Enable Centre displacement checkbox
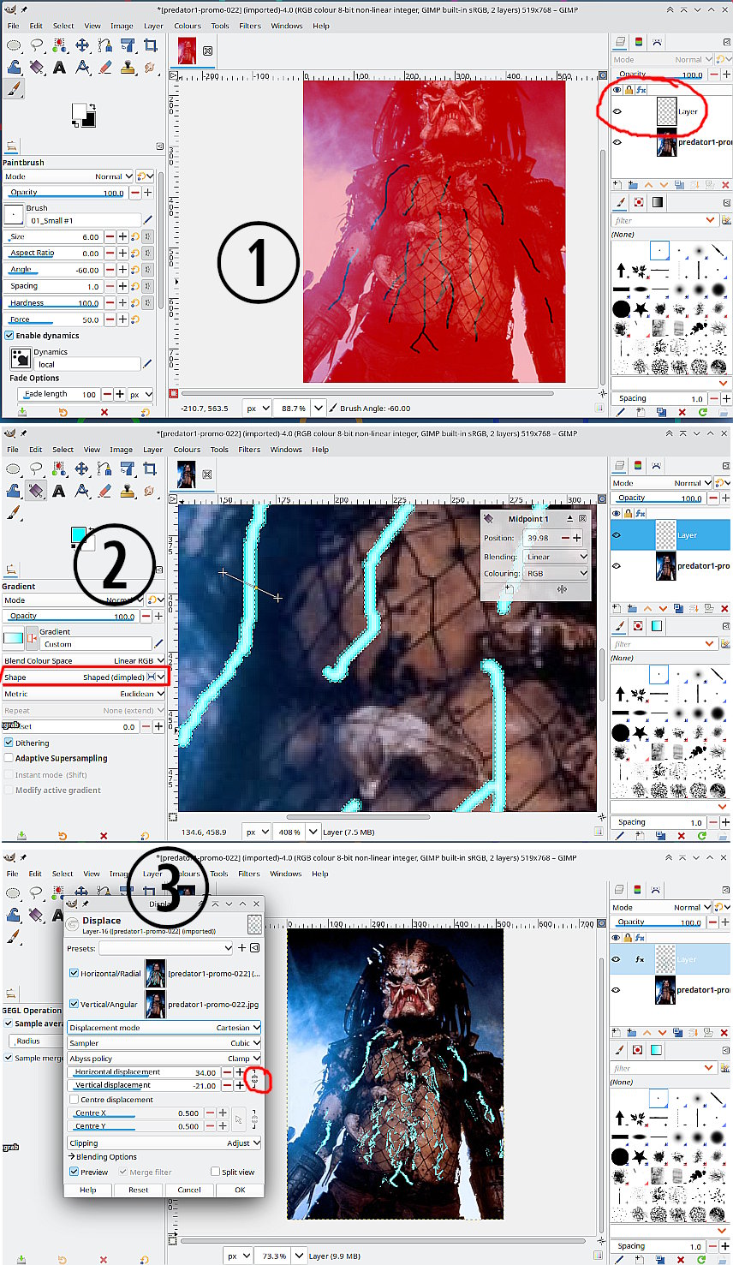Screen dimensions: 733x1265 click(74, 1100)
